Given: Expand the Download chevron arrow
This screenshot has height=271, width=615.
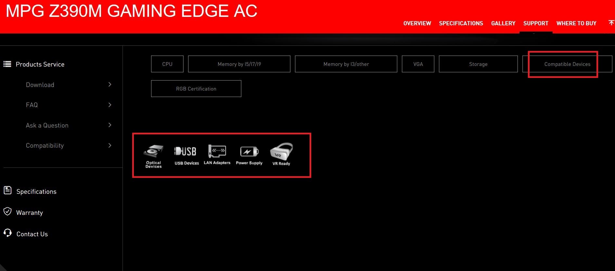Looking at the screenshot, I should click(110, 84).
